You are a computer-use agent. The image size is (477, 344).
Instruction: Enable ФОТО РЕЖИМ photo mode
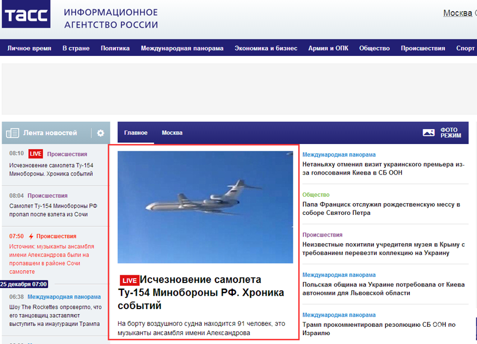[x=451, y=132]
